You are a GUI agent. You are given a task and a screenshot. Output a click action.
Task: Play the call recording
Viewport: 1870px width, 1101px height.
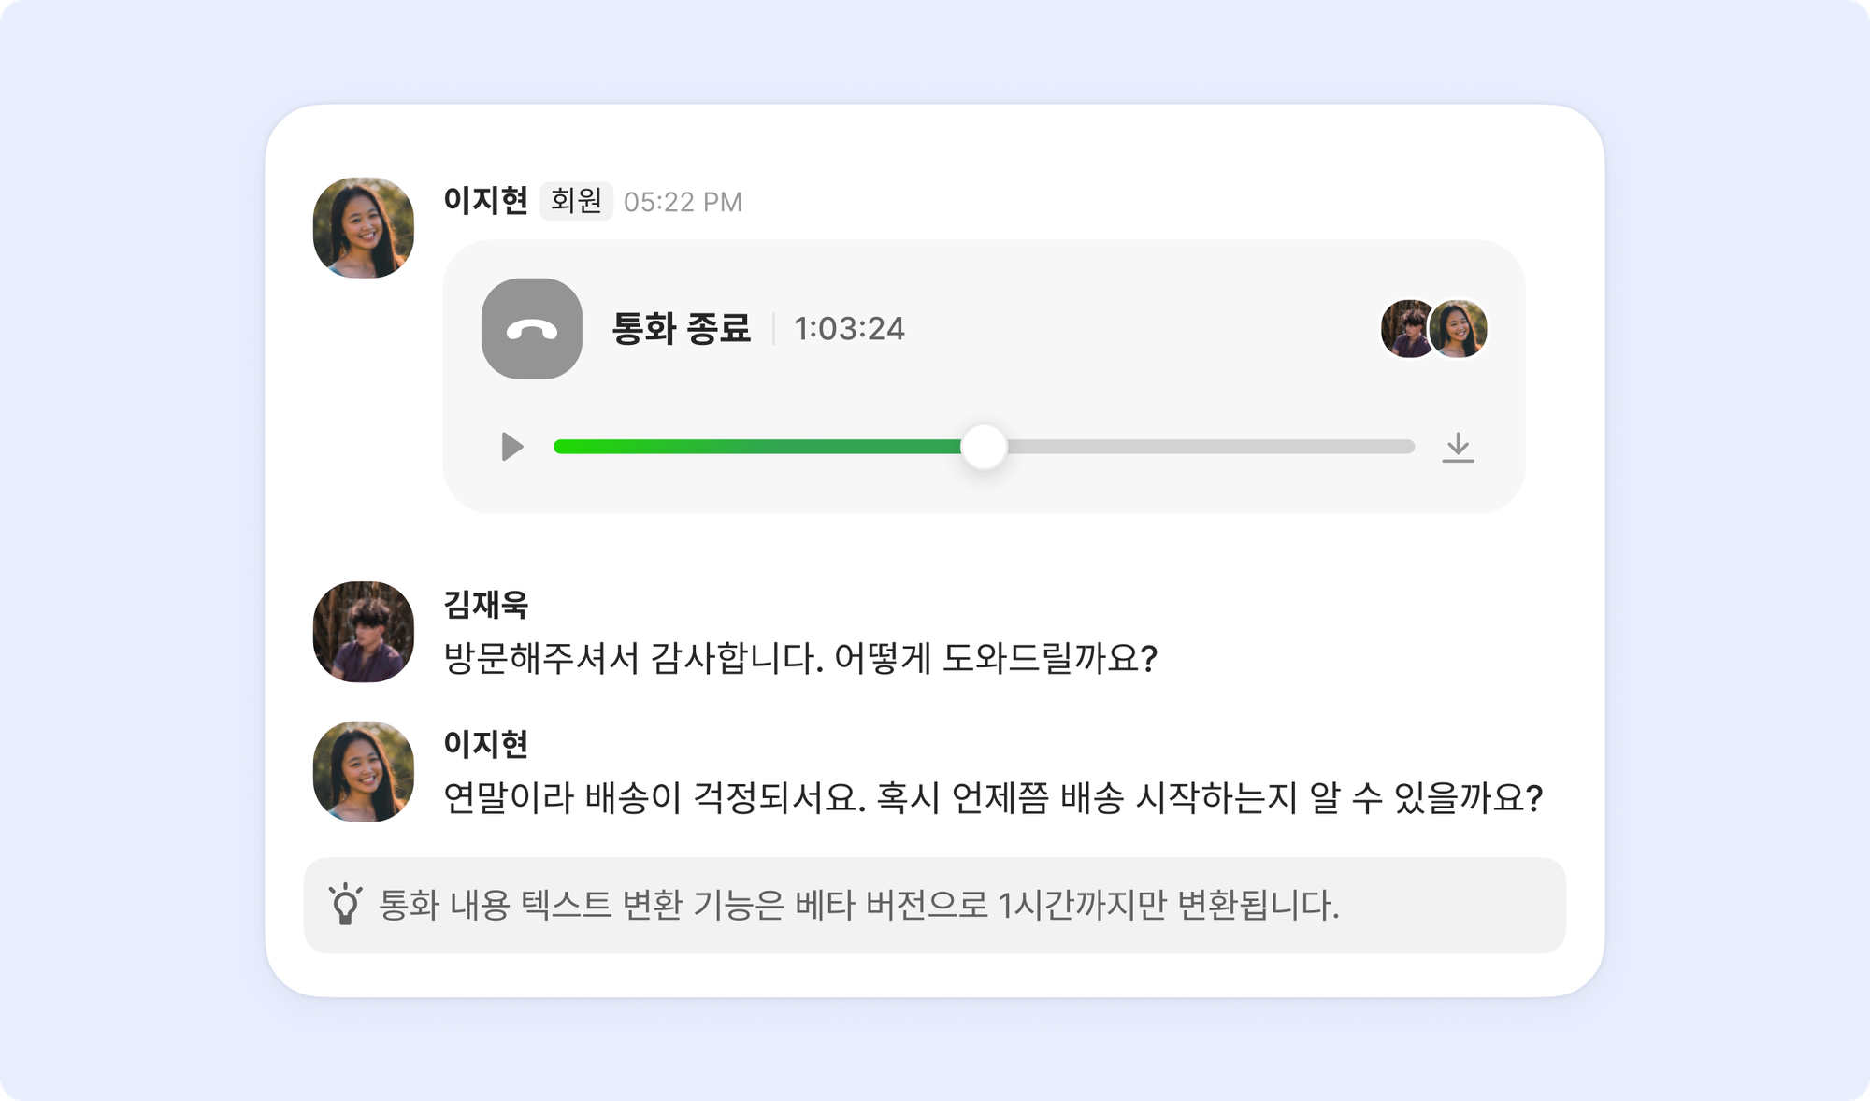pos(511,447)
